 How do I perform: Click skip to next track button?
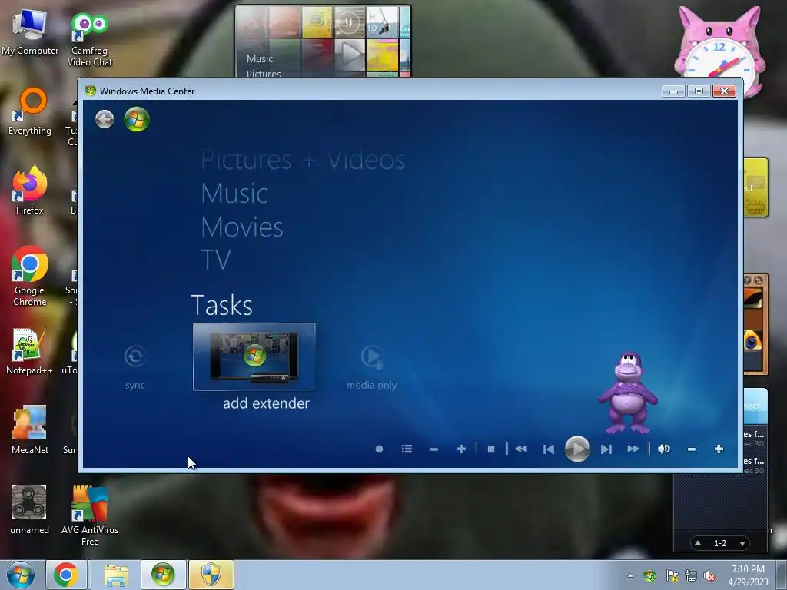tap(606, 449)
